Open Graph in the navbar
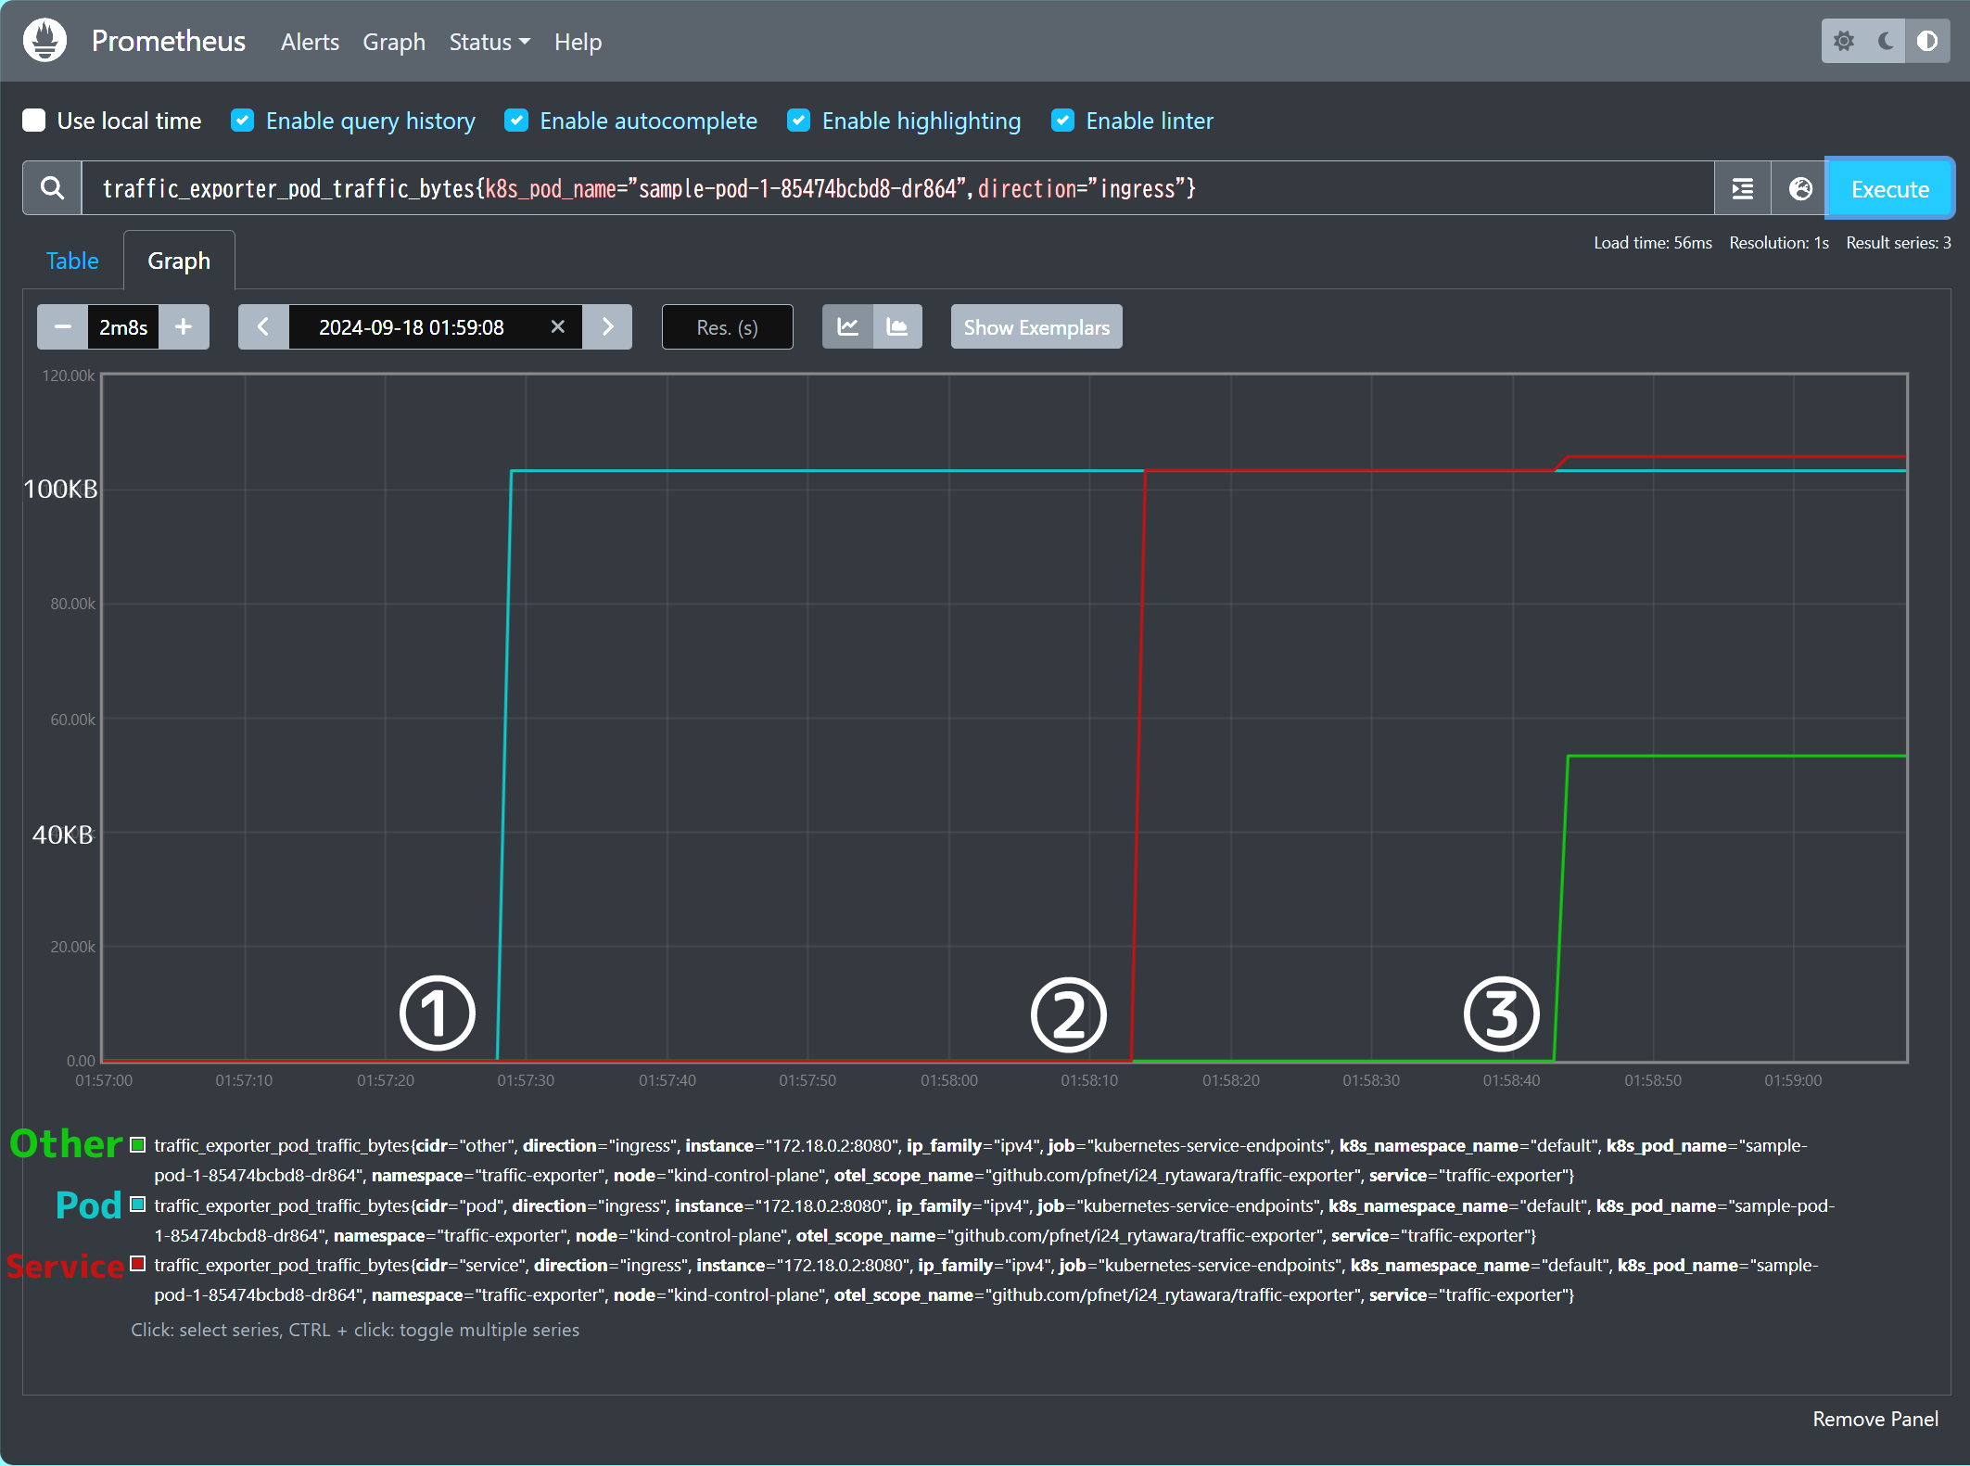 (394, 42)
